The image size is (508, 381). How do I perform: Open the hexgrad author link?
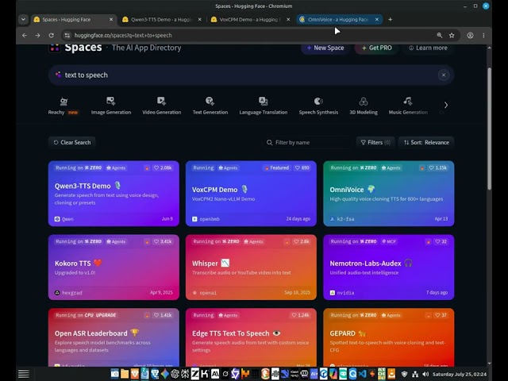pyautogui.click(x=68, y=293)
